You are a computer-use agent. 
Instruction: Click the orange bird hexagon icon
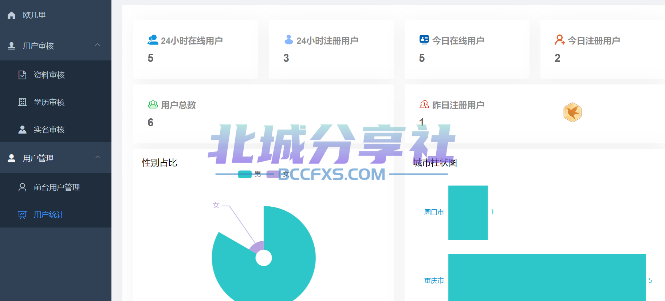point(572,112)
